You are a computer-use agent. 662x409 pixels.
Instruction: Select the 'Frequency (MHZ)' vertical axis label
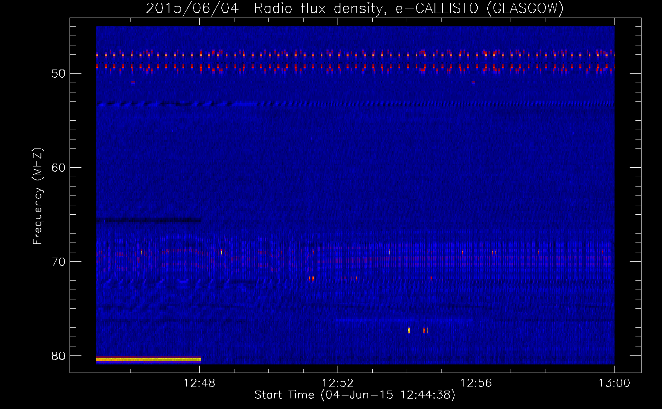(x=38, y=196)
